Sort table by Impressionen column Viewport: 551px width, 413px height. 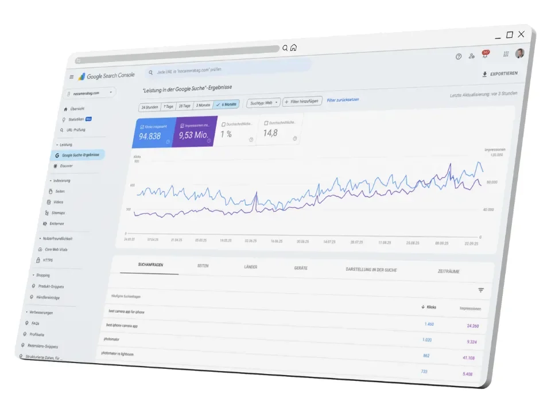[x=470, y=309]
